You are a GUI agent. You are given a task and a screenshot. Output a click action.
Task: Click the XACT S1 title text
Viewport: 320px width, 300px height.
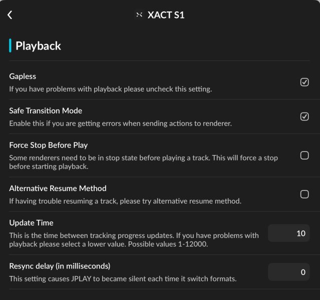pos(166,15)
